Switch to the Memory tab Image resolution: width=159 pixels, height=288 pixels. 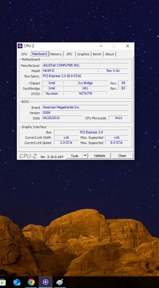coord(56,54)
